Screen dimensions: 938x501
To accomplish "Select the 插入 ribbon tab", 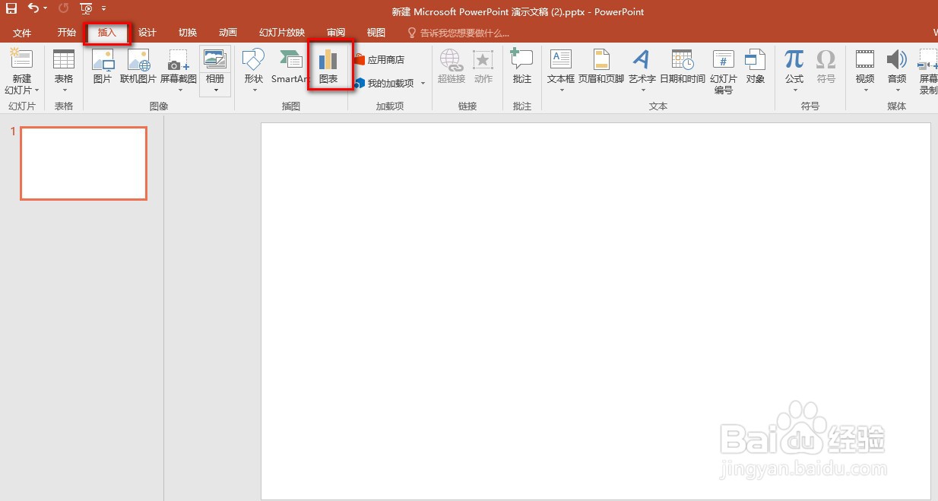I will point(107,33).
